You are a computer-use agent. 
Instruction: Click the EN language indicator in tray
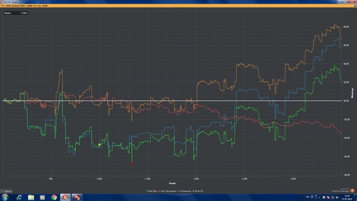pos(308,197)
